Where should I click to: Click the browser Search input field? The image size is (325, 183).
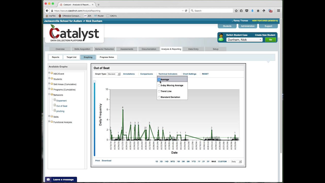click(x=211, y=11)
